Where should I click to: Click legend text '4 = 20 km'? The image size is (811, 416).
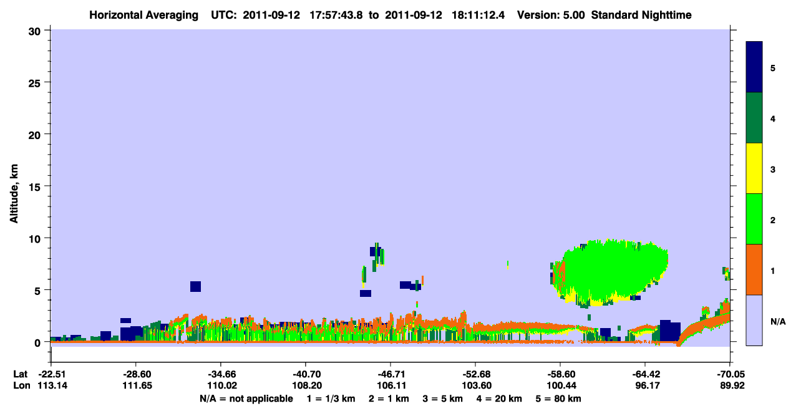500,399
